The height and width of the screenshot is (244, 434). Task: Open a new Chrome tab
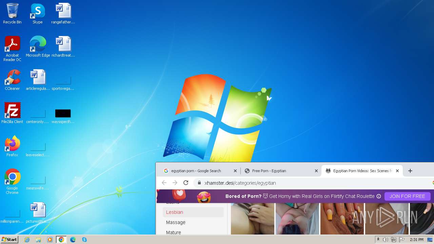point(410,171)
